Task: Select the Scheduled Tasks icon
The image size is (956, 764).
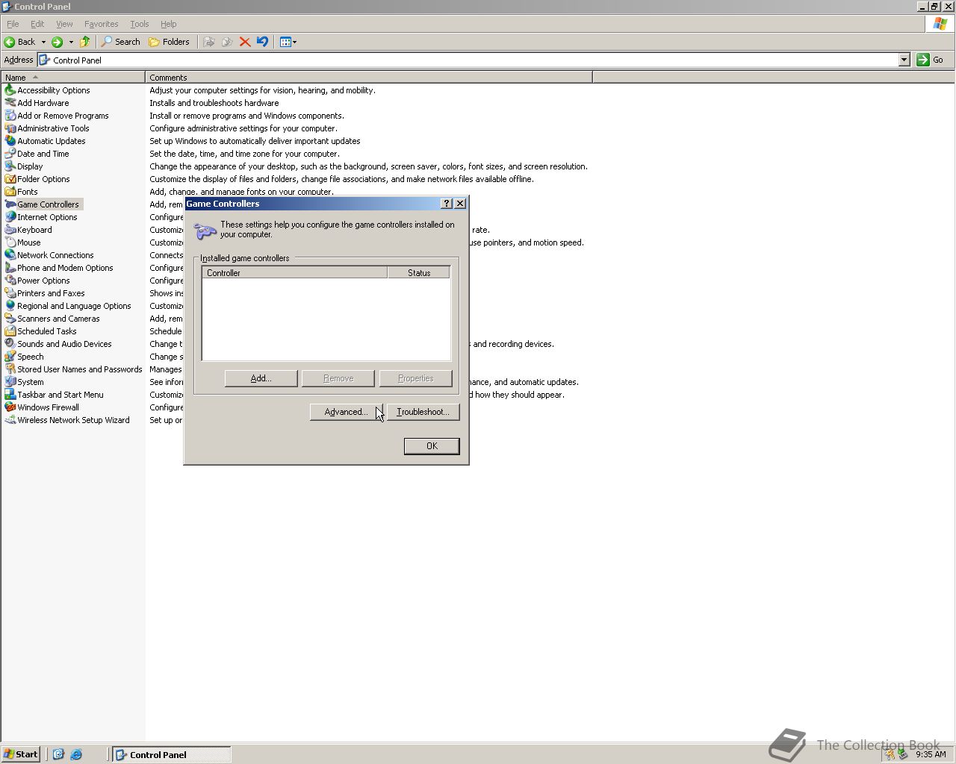Action: point(10,331)
